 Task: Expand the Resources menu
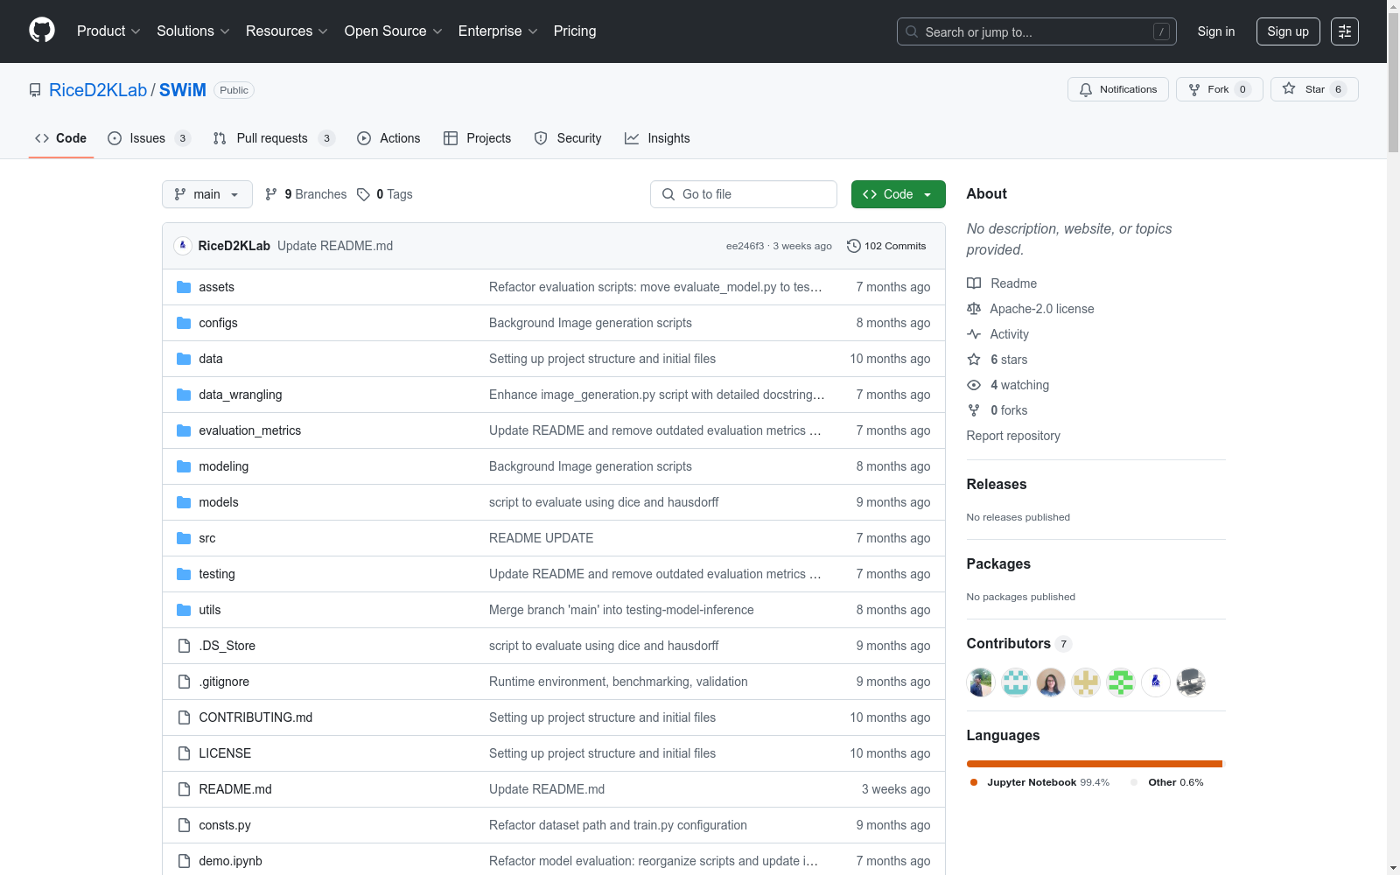(x=287, y=31)
